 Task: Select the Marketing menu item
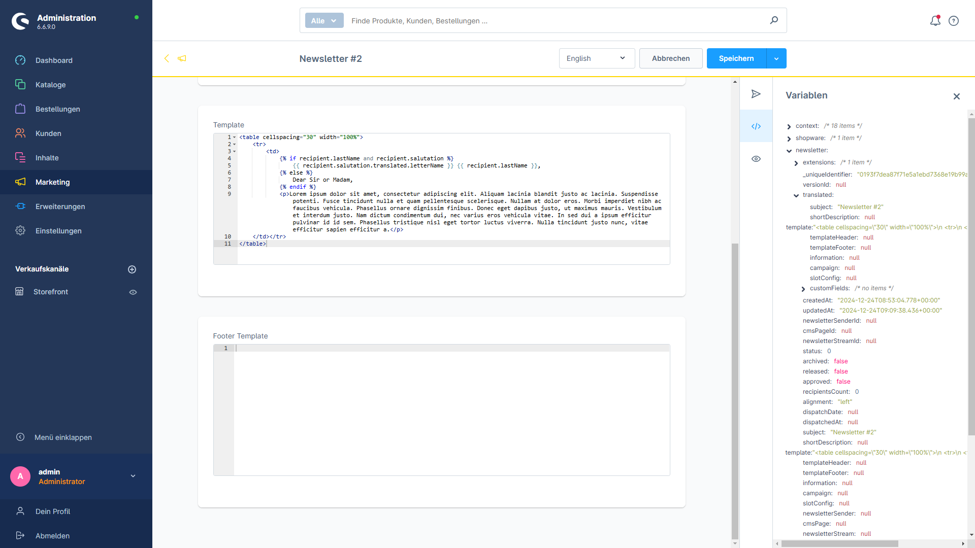(52, 182)
